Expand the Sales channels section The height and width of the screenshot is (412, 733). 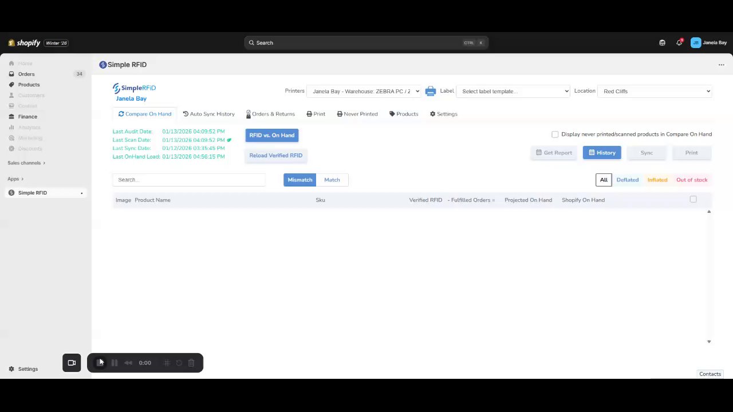point(26,163)
